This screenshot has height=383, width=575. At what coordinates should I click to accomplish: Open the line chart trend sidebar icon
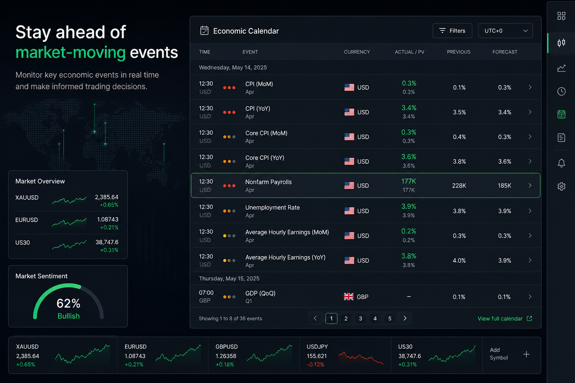561,68
